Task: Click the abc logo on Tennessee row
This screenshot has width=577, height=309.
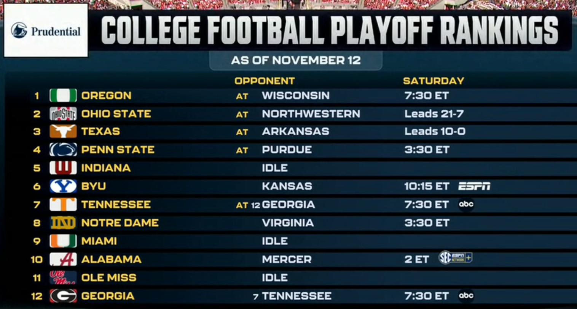Action: [x=466, y=204]
